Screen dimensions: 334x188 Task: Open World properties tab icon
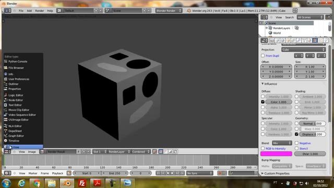pos(283,40)
